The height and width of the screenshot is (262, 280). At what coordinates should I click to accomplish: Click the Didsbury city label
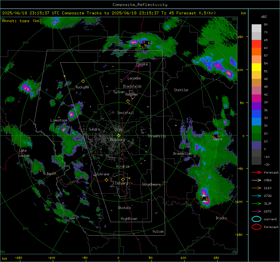[117, 140]
